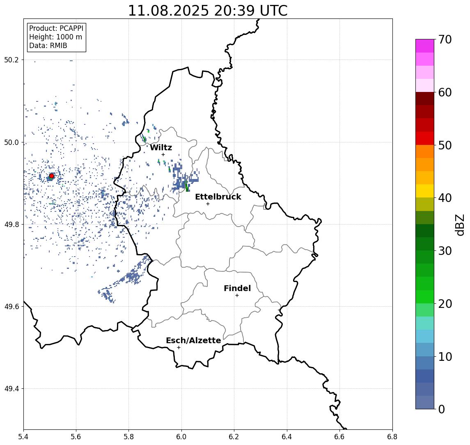Click the dBZ colorbar label

(x=459, y=225)
